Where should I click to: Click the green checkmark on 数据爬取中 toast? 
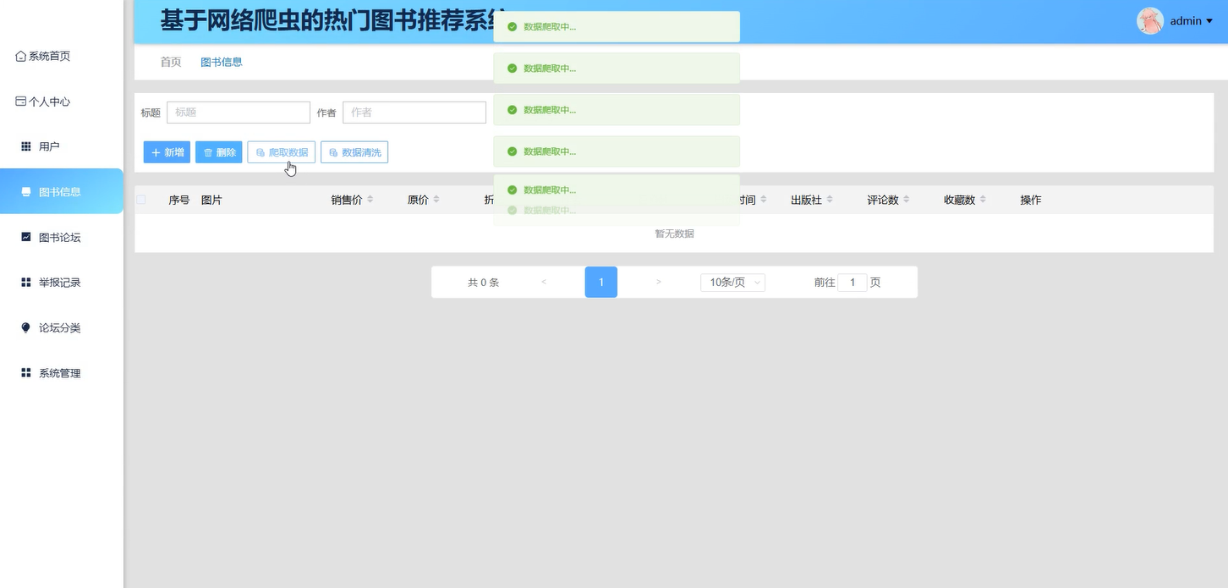[x=512, y=26]
